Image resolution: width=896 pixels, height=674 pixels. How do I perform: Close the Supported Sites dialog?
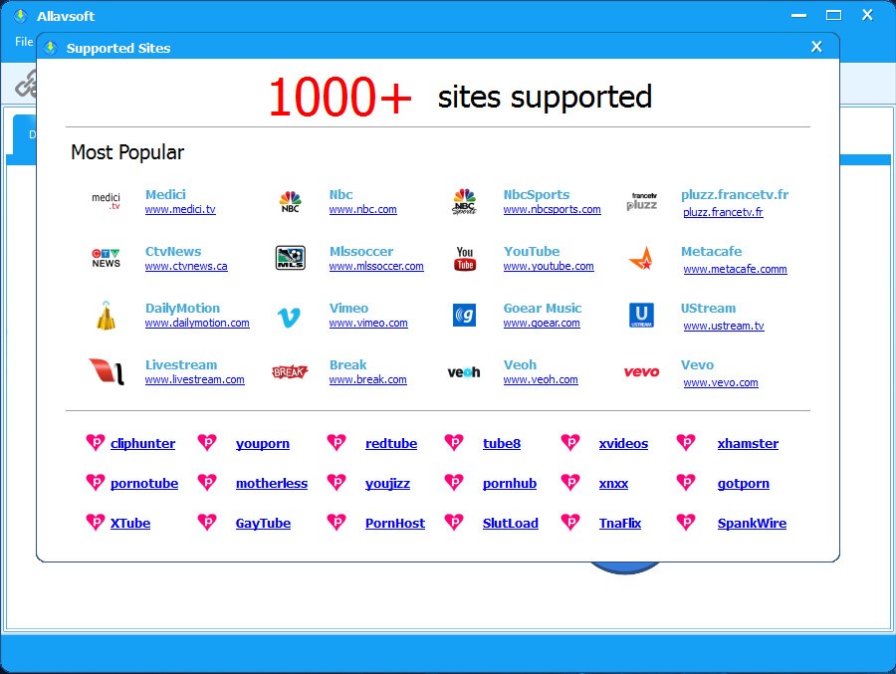[x=816, y=47]
